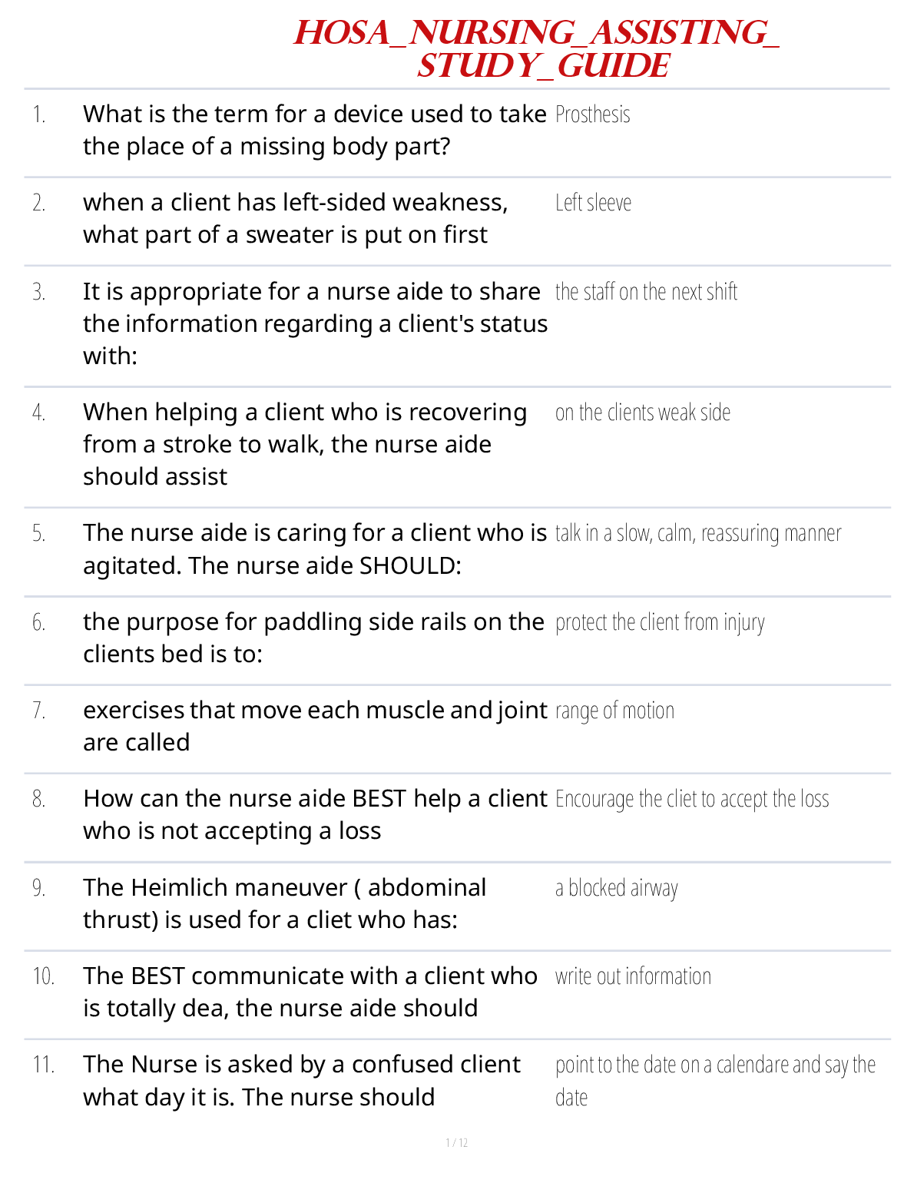
Task: Click the question about exercises moving each joint
Action: [314, 726]
